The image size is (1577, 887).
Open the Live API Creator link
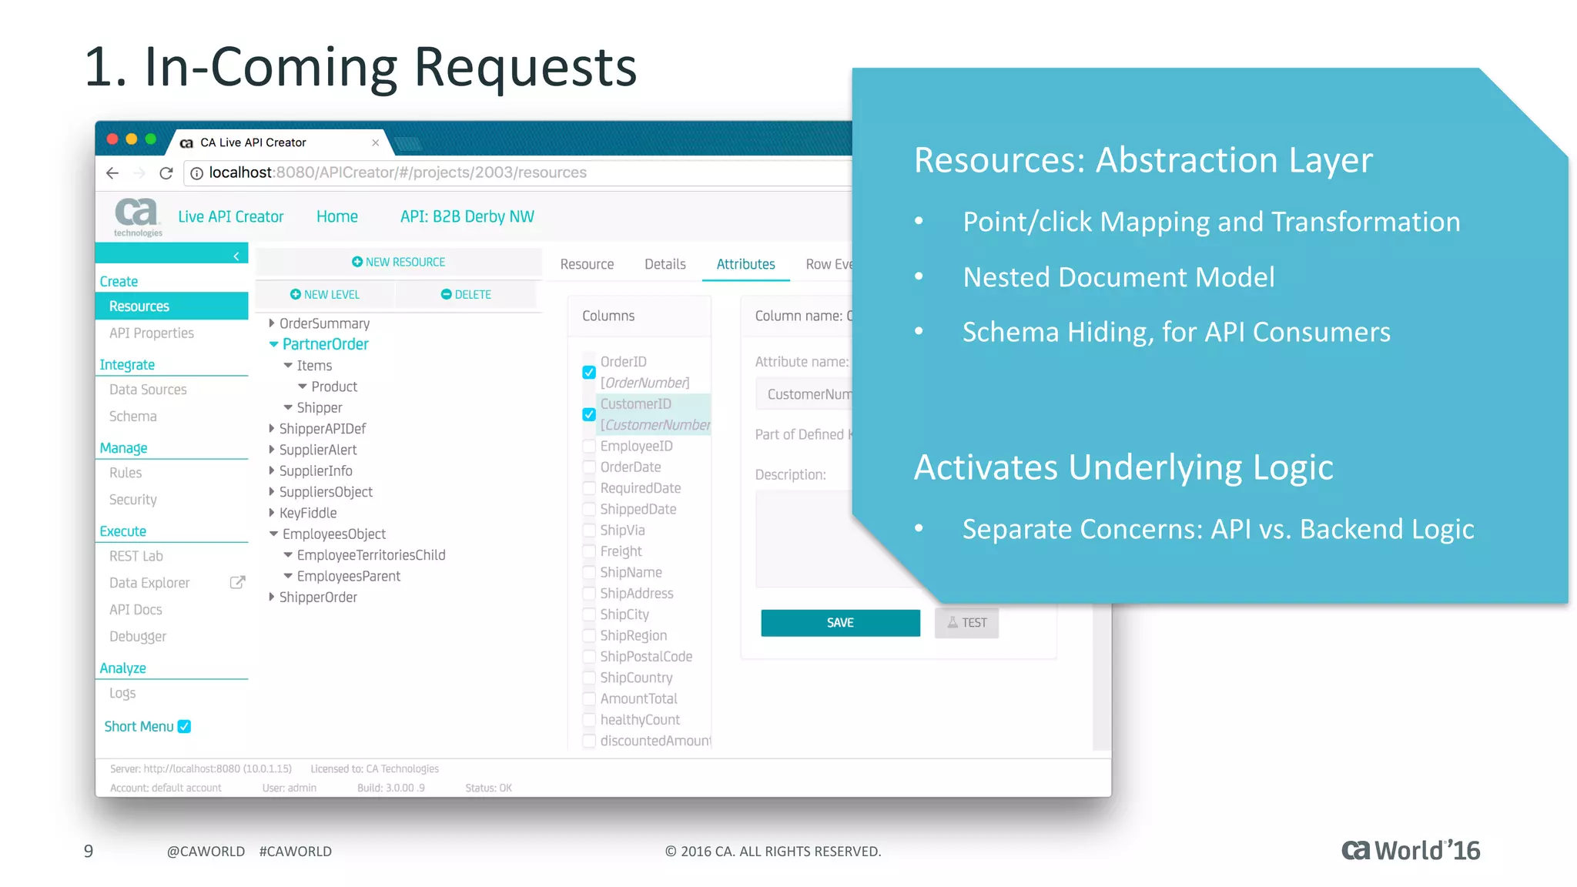[x=230, y=216]
